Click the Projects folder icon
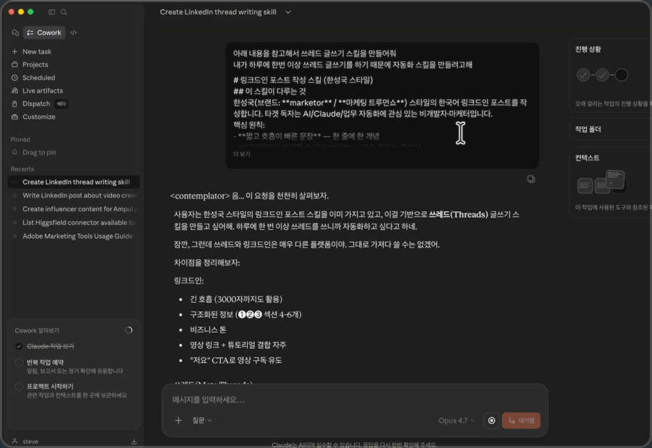This screenshot has width=652, height=448. click(x=15, y=65)
